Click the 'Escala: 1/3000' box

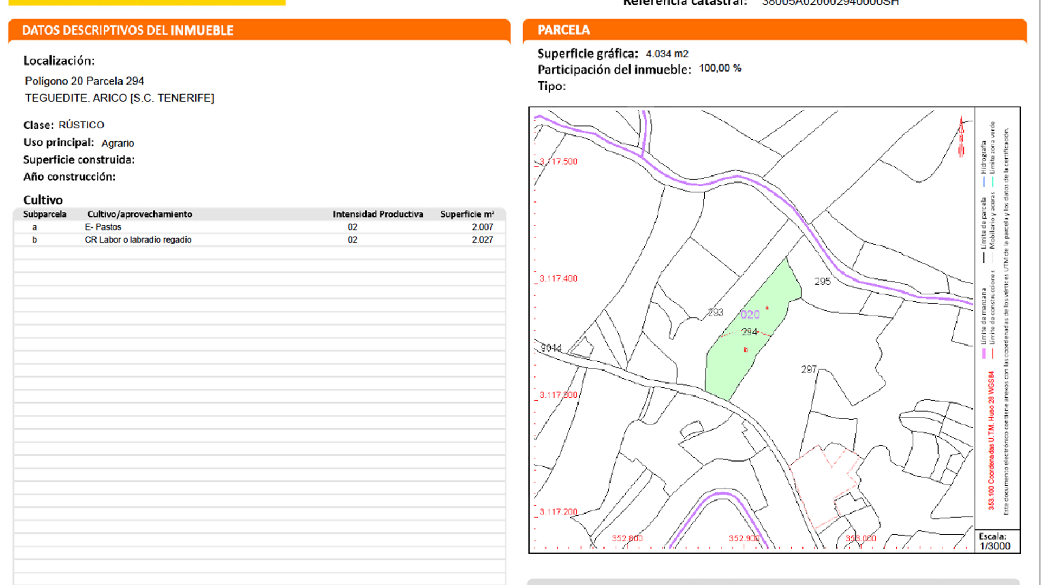998,542
